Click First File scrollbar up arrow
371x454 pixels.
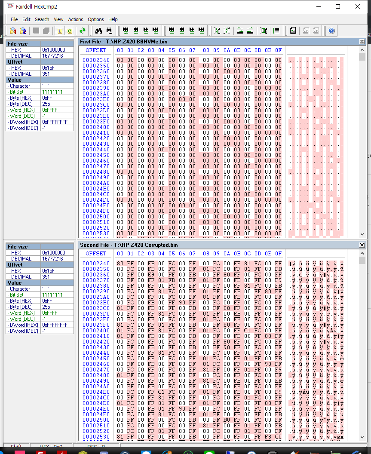[362, 50]
